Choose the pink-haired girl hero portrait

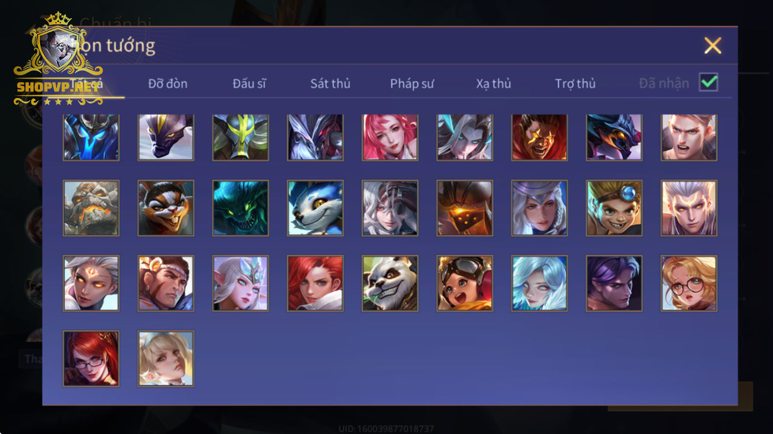pos(390,137)
